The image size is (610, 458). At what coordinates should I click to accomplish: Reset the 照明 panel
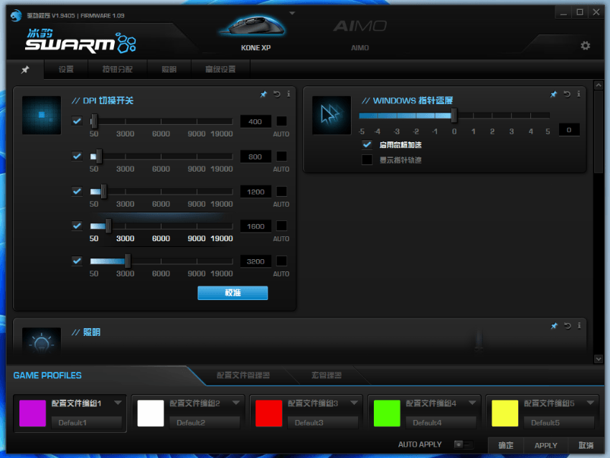click(567, 326)
